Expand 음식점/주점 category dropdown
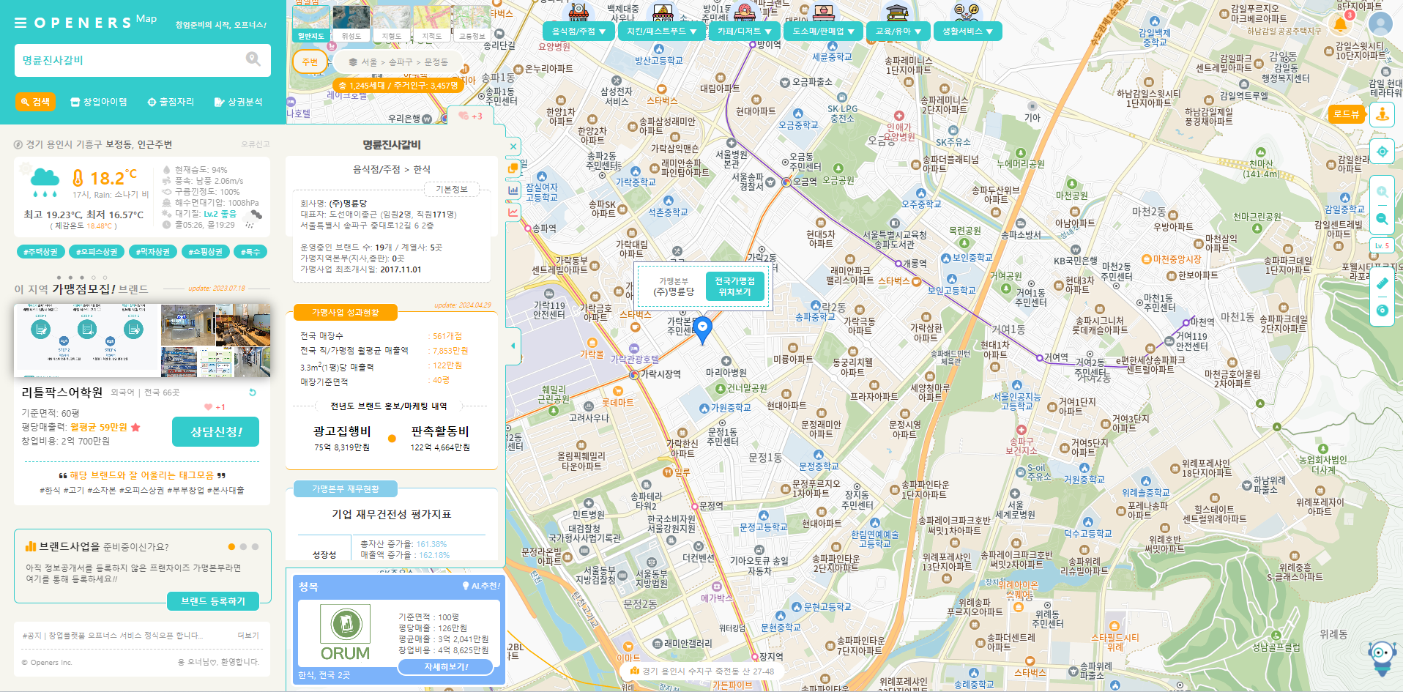The width and height of the screenshot is (1403, 692). click(578, 31)
